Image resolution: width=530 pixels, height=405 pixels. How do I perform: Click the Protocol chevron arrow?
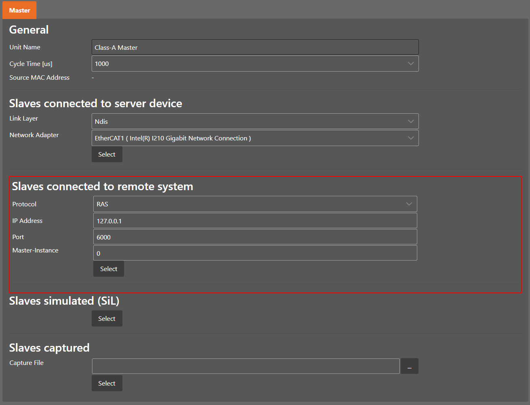pyautogui.click(x=409, y=204)
